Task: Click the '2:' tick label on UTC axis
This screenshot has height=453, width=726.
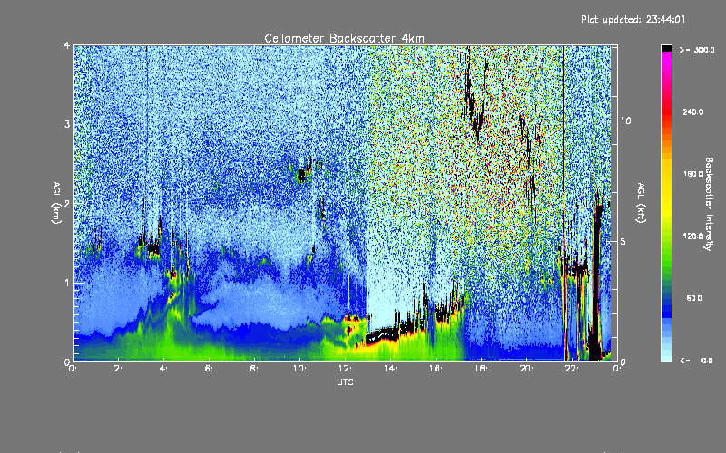Action: (x=118, y=369)
